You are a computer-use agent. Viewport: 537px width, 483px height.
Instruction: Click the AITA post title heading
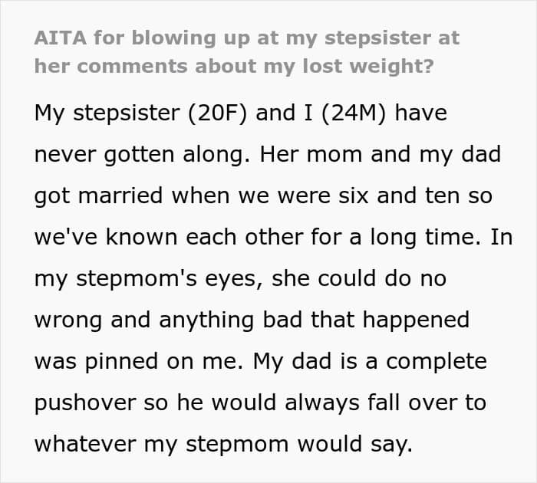tap(245, 51)
